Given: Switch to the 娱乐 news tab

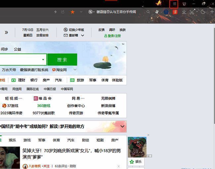Looking at the screenshot, I should pyautogui.click(x=12, y=140).
